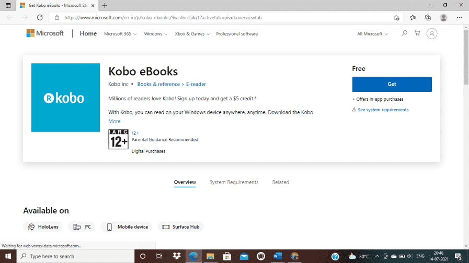
Task: Click the site lock icon in address bar
Action: 57,18
